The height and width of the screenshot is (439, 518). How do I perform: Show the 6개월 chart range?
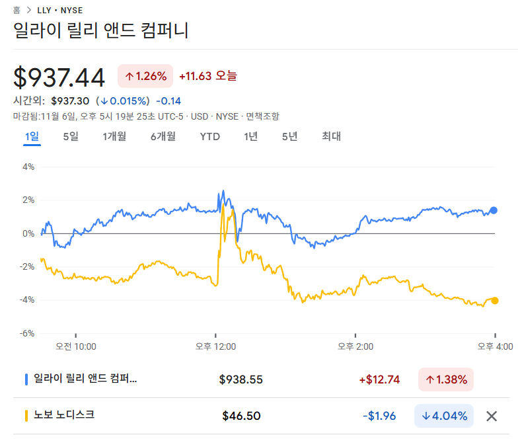(x=163, y=137)
